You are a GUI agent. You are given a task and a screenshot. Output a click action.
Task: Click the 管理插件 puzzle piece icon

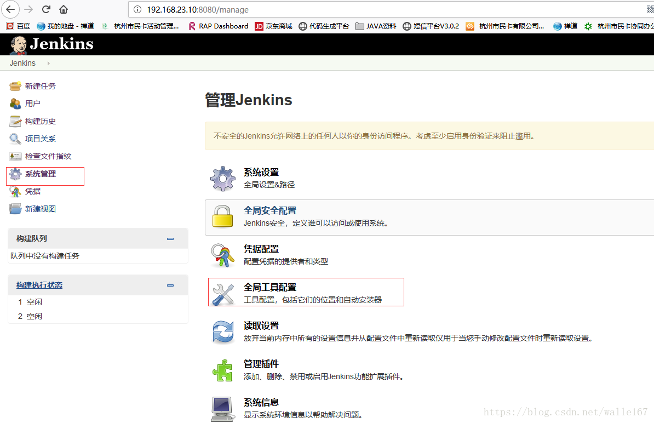click(223, 370)
